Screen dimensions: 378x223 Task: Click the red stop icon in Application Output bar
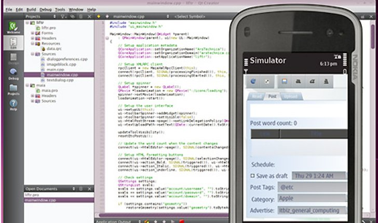coord(182,221)
